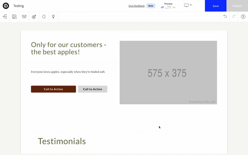The image size is (248, 155).
Task: Select the Testimonials heading text
Action: click(x=62, y=141)
